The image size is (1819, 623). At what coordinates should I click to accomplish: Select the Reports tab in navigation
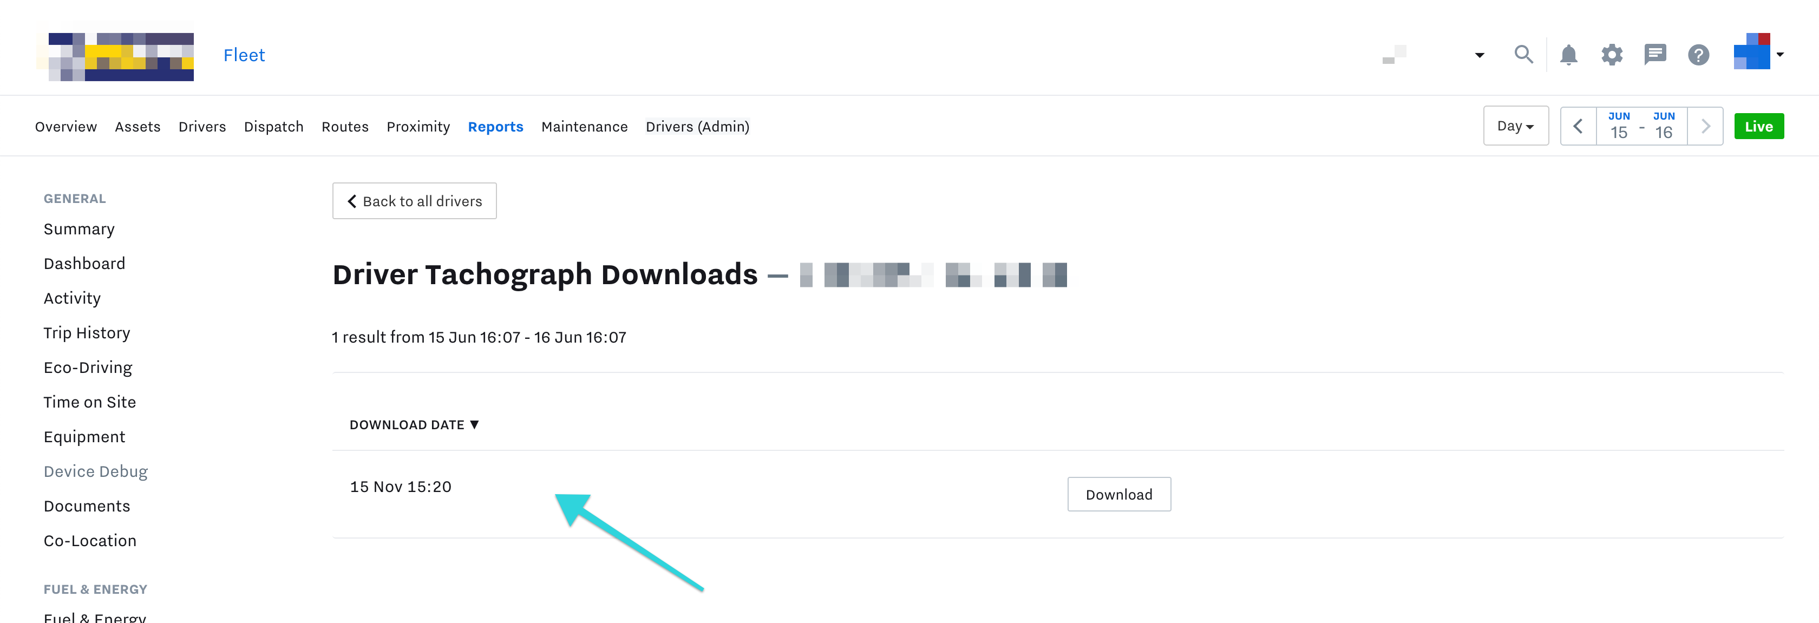[x=496, y=127]
